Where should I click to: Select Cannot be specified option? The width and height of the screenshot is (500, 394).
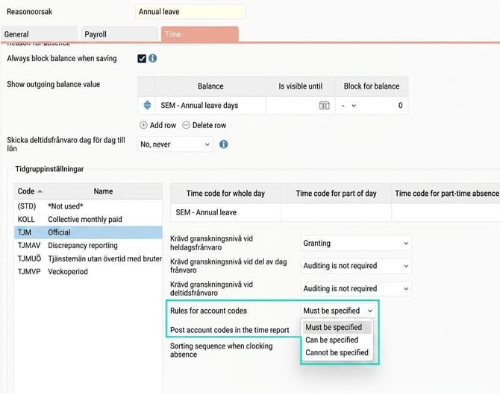click(337, 352)
